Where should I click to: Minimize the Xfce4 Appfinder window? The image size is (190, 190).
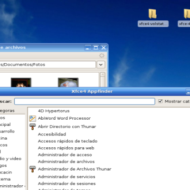188,92
